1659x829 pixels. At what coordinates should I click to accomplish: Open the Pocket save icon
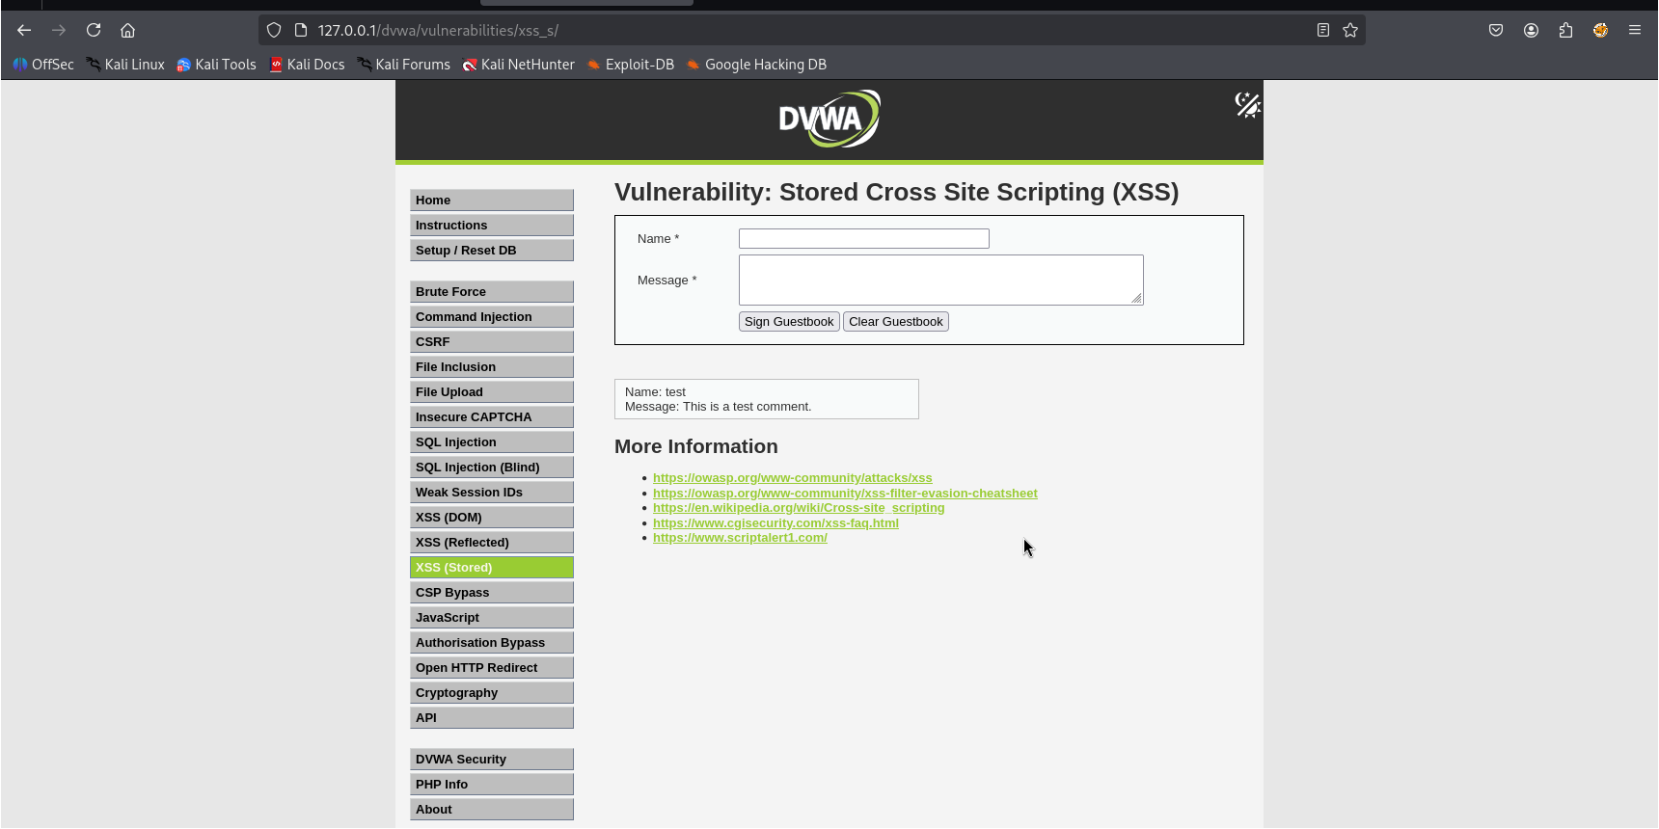pos(1496,30)
